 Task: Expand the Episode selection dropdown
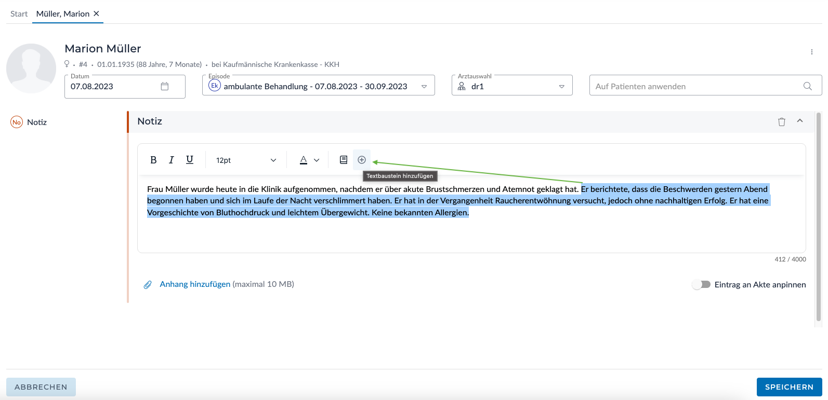[424, 87]
